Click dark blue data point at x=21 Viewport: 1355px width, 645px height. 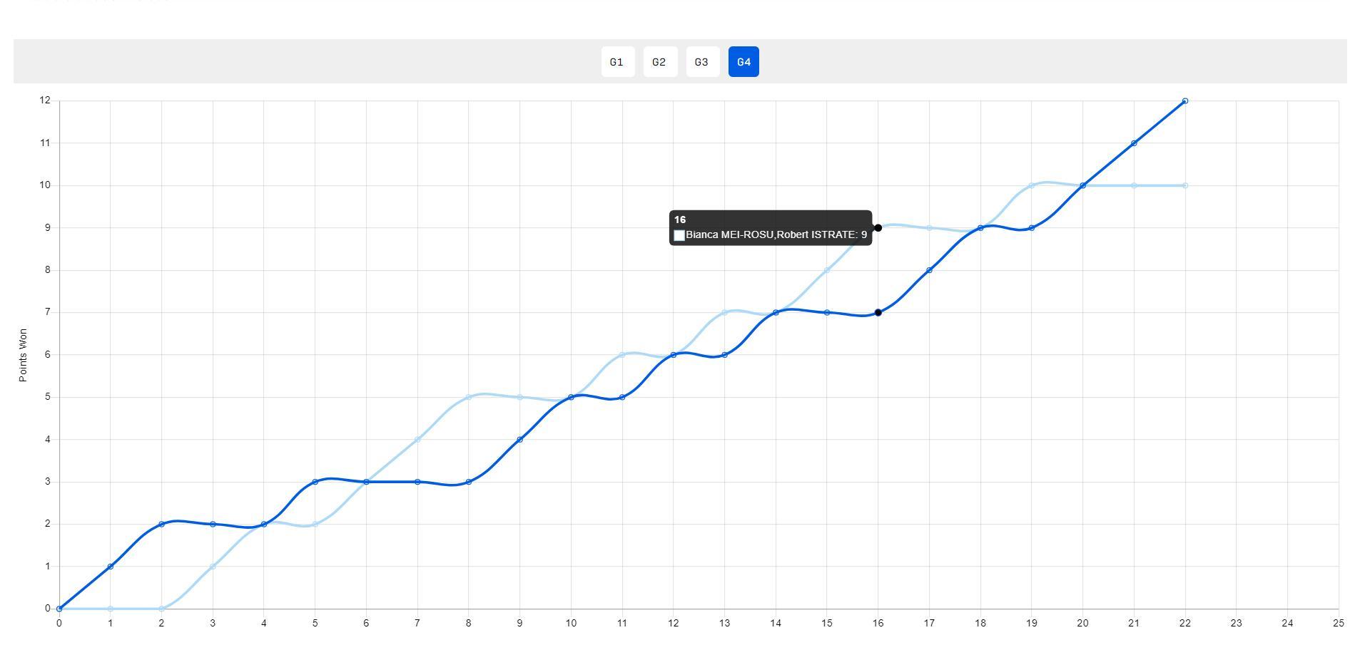click(x=1134, y=143)
